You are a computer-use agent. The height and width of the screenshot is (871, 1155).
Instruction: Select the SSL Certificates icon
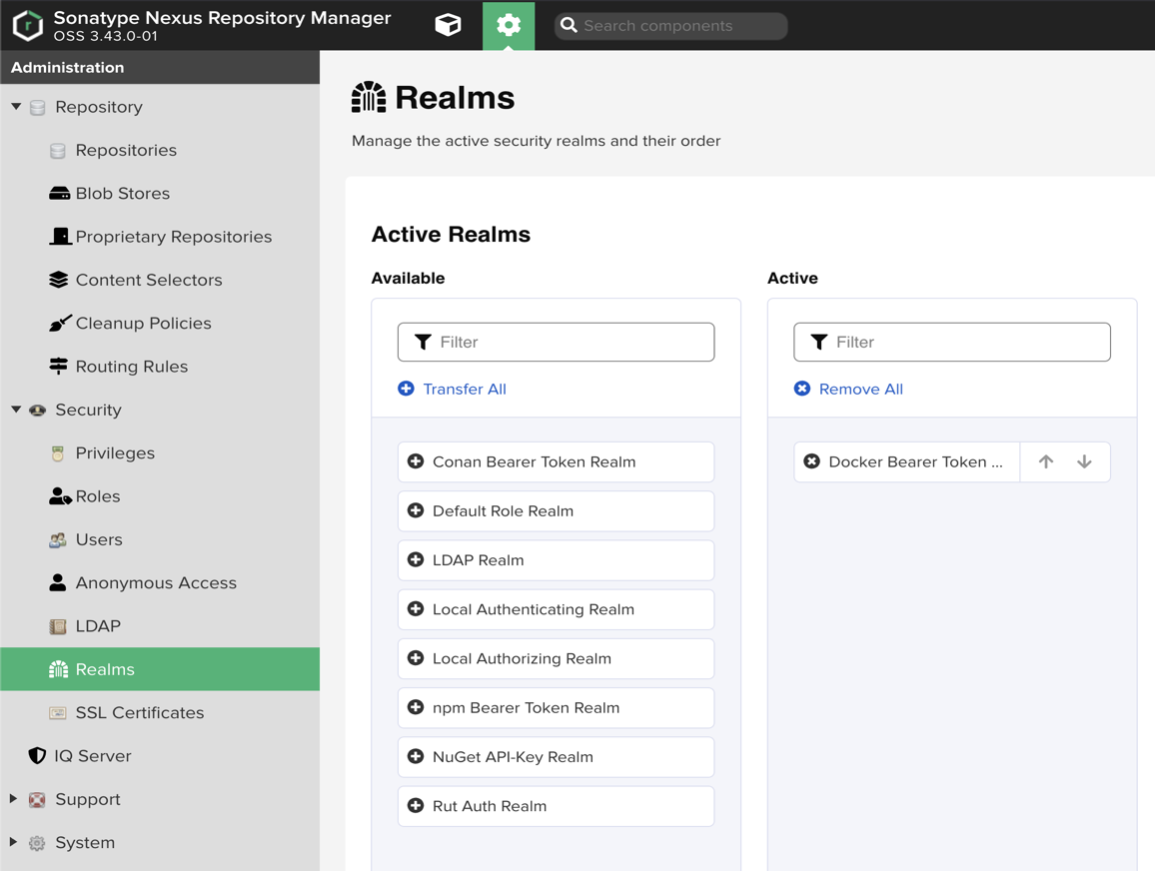point(58,712)
